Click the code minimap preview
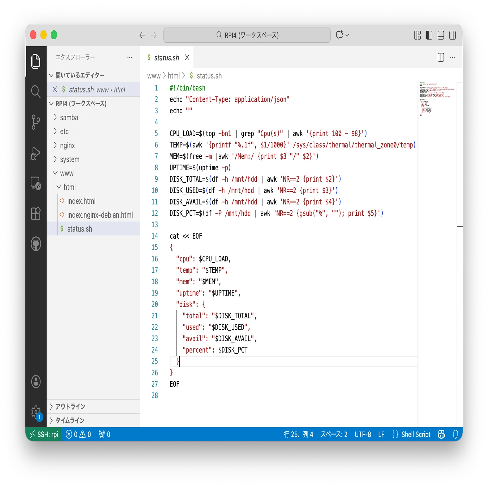This screenshot has height=488, width=488. pyautogui.click(x=437, y=99)
